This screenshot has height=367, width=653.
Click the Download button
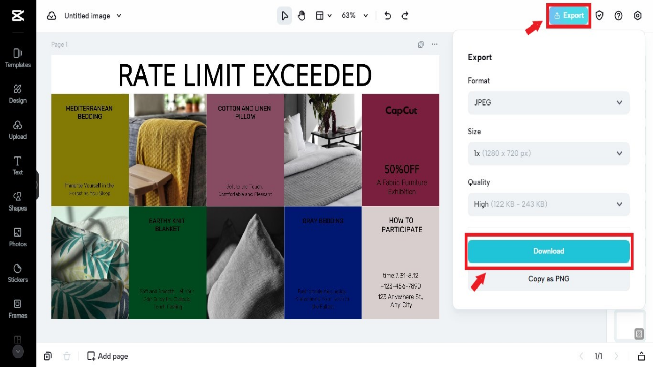click(548, 251)
